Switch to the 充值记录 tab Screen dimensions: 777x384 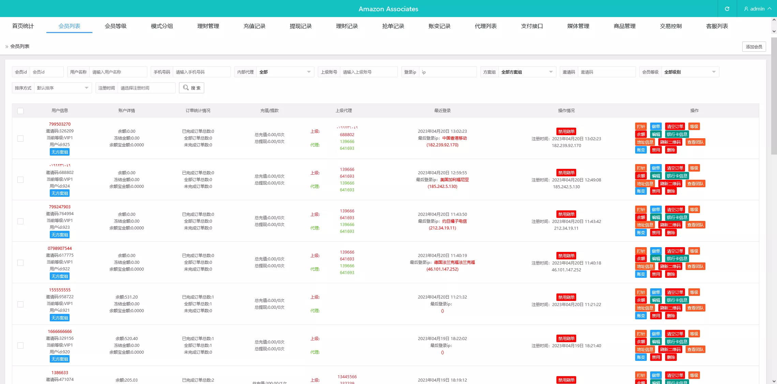coord(255,26)
